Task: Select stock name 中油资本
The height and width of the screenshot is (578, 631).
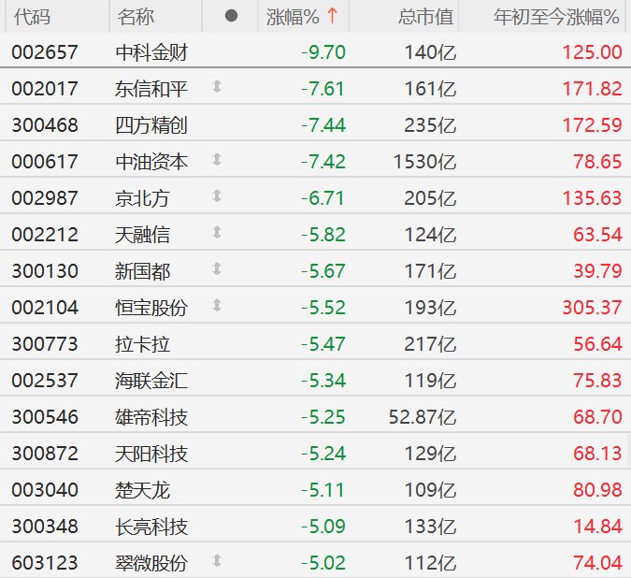Action: pyautogui.click(x=151, y=162)
